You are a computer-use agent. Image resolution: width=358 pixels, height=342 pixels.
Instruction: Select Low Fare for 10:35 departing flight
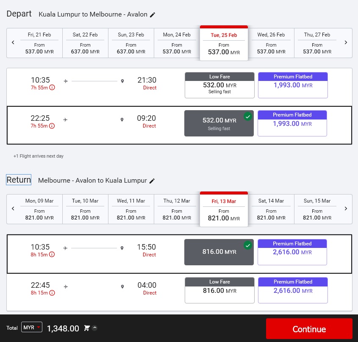[219, 85]
